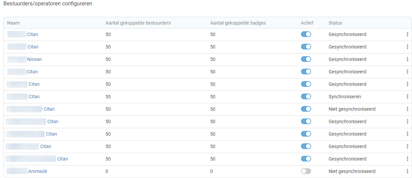Click the Actief column header
The width and height of the screenshot is (412, 178).
tap(307, 23)
